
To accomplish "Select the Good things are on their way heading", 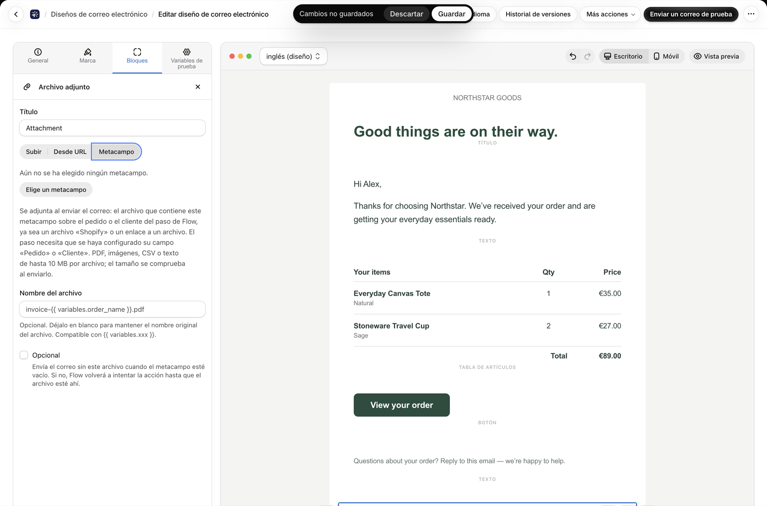I will (455, 131).
